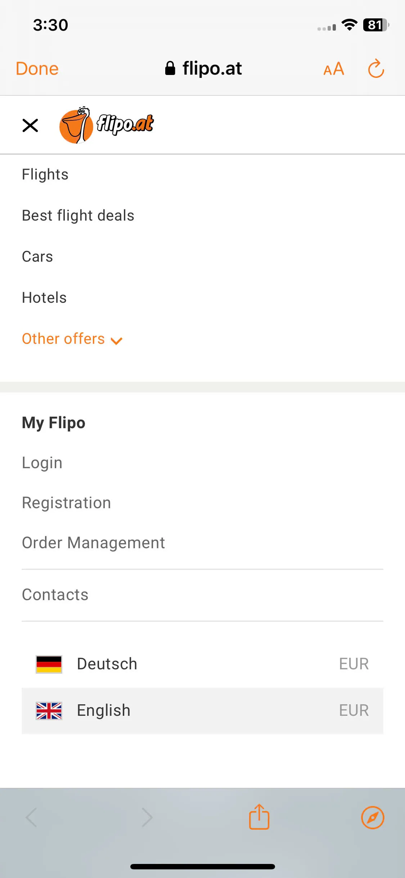Open the Login link
Image resolution: width=405 pixels, height=878 pixels.
42,463
